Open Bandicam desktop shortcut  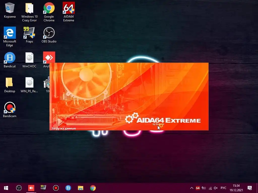click(10, 110)
